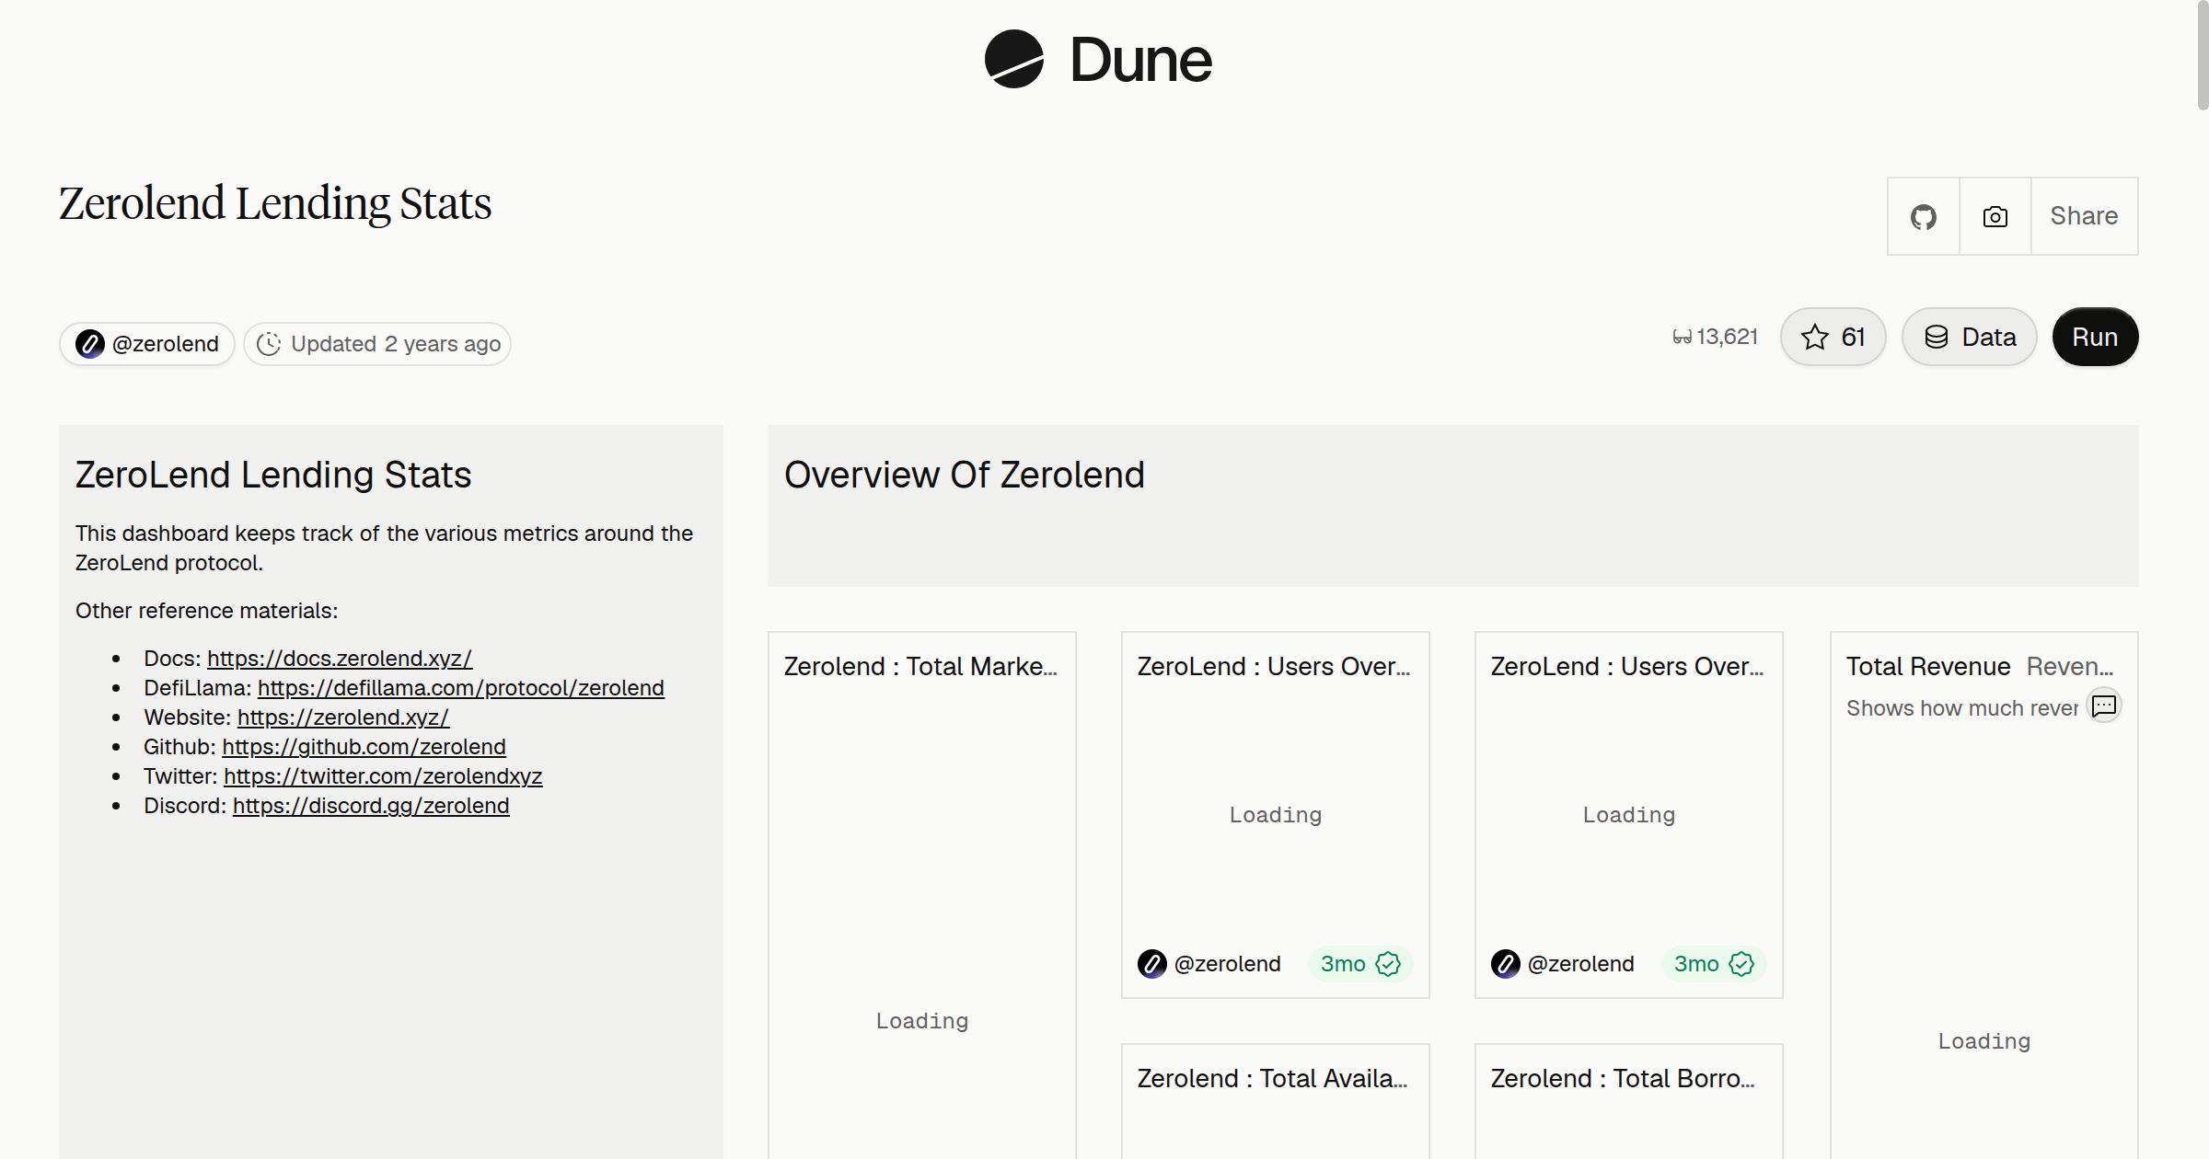2209x1159 pixels.
Task: Open the Zerolend : Total Marke... card title
Action: click(920, 666)
